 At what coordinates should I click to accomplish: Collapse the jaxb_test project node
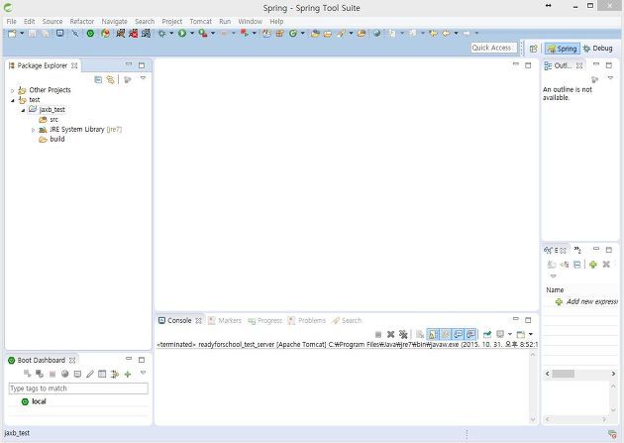[23, 110]
